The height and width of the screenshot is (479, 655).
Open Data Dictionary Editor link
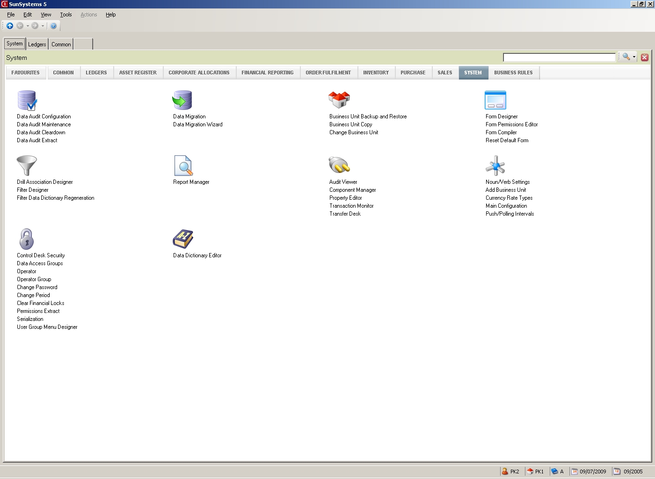point(197,255)
